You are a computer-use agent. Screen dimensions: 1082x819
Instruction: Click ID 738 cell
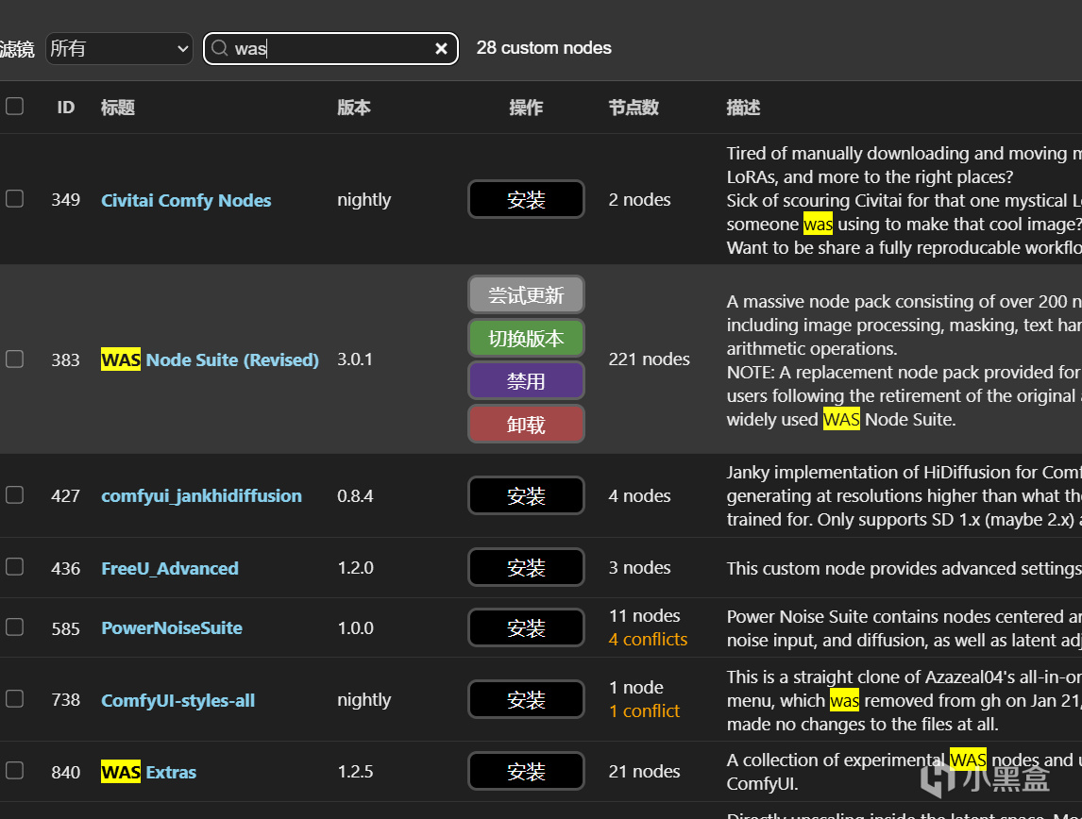pyautogui.click(x=65, y=700)
